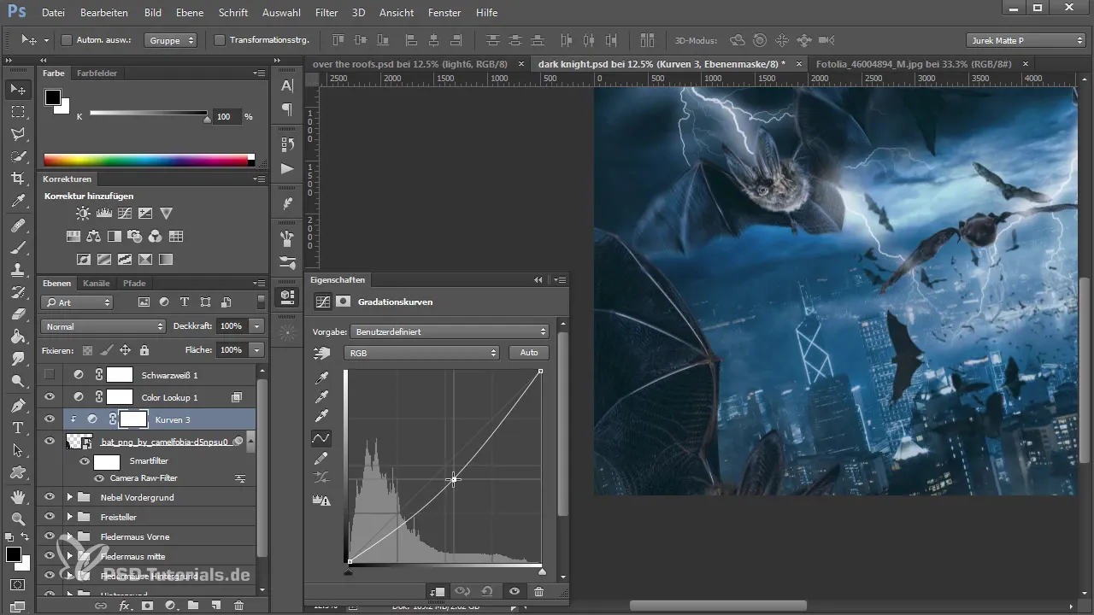
Task: Open the RGB channel dropdown
Action: [x=421, y=353]
